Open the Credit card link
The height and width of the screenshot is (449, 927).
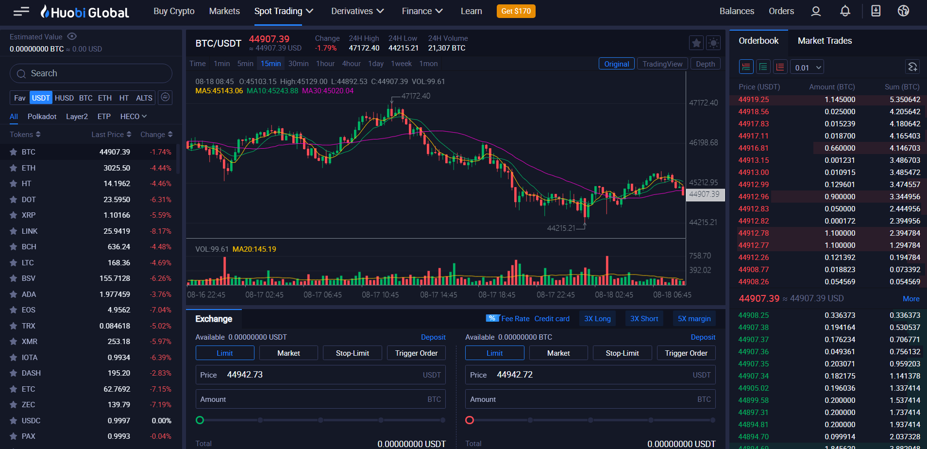coord(552,319)
